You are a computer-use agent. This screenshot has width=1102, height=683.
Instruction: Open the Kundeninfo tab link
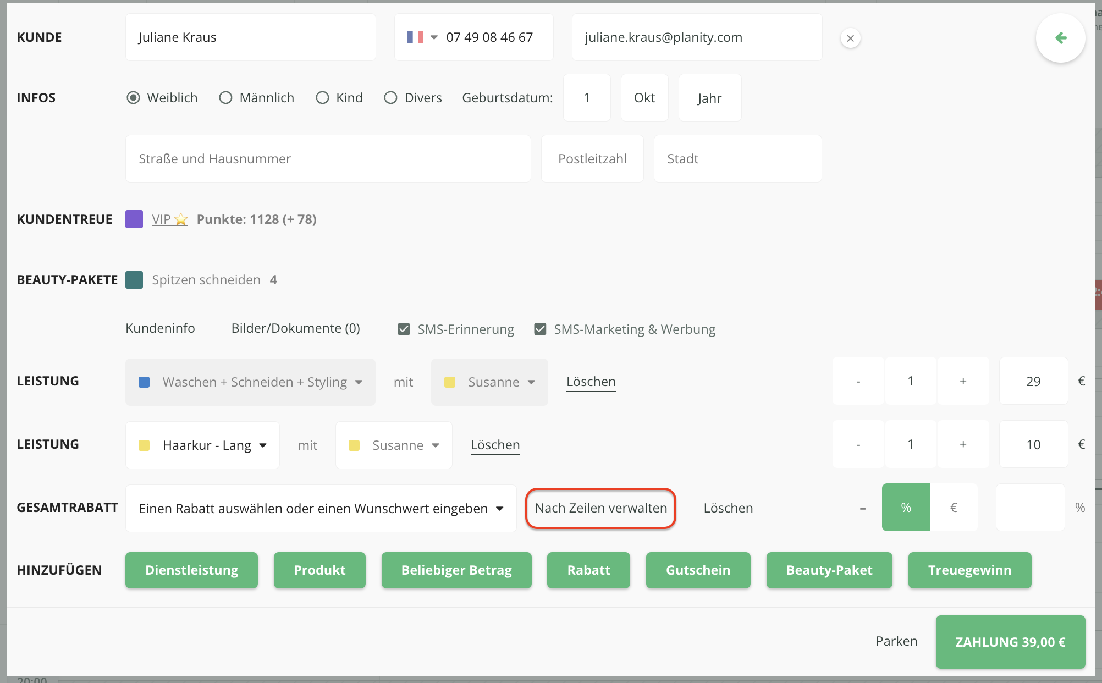(160, 328)
